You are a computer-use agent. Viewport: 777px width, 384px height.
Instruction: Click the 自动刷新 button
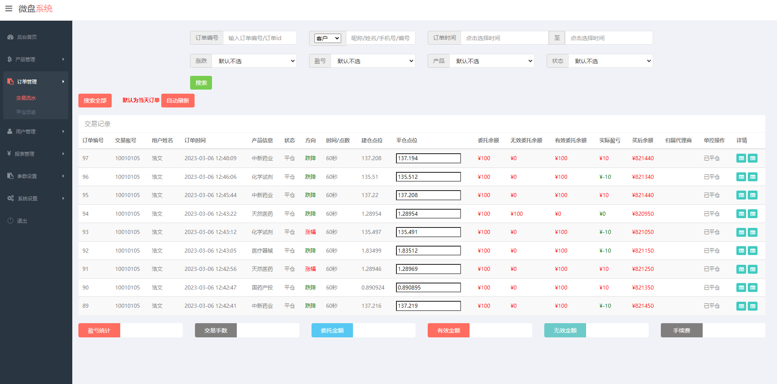coord(178,101)
